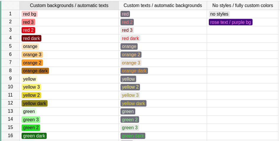Screen dimensions: 280x141
Task: Click "orange dark" tag with brown background
Action: [35, 71]
